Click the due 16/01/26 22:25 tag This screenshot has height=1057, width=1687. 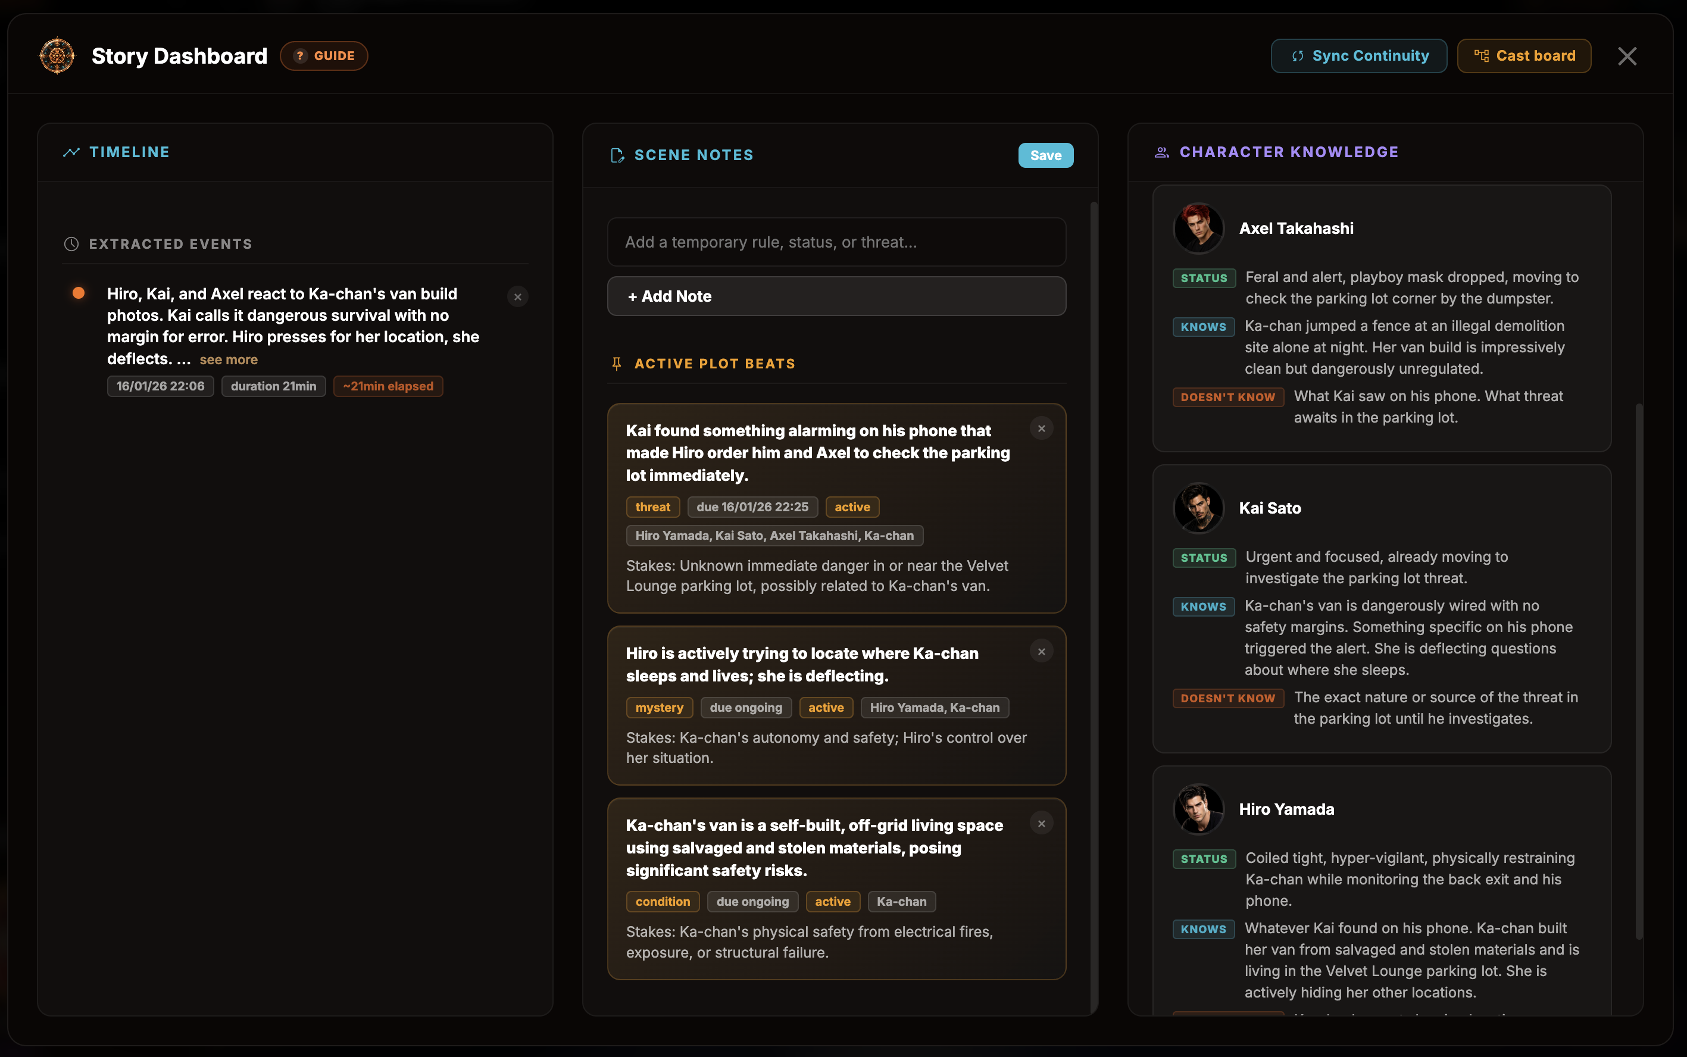(752, 507)
